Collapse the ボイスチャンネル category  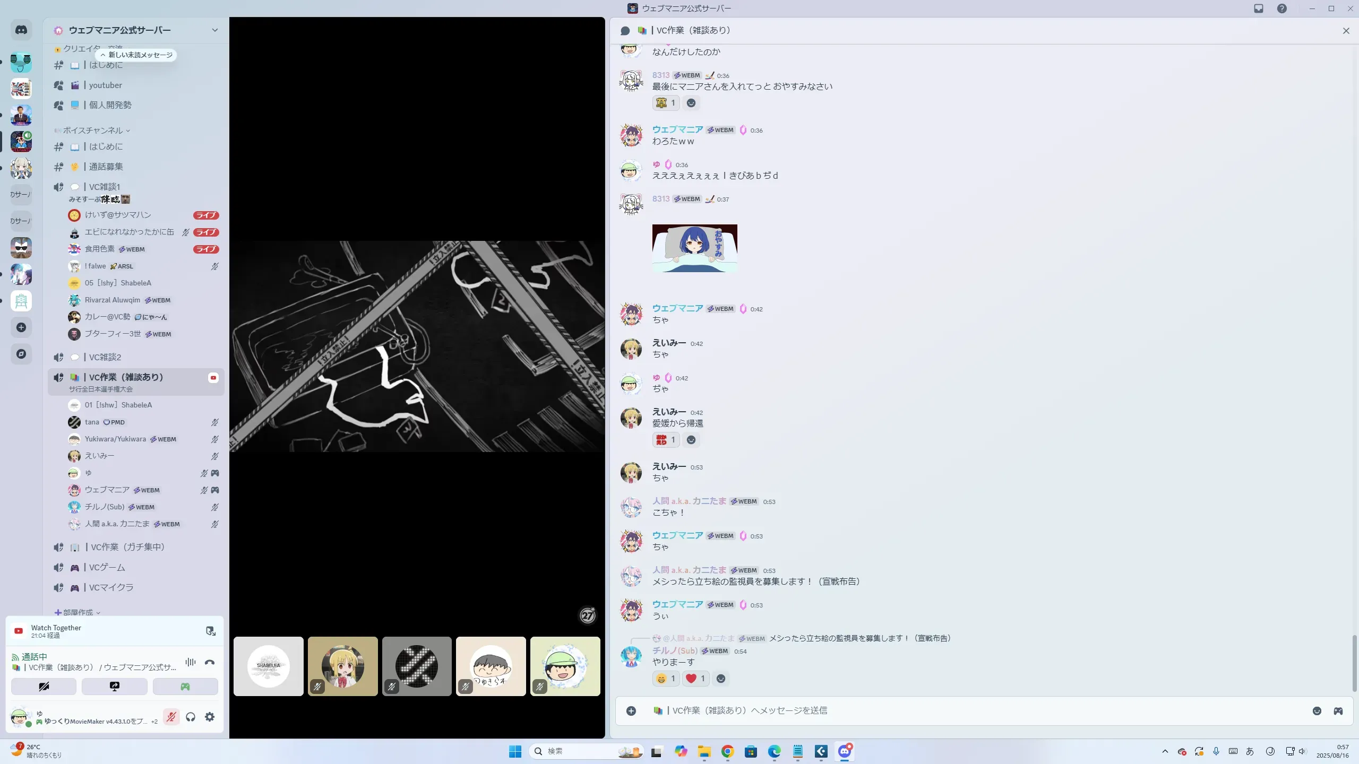[x=93, y=131]
